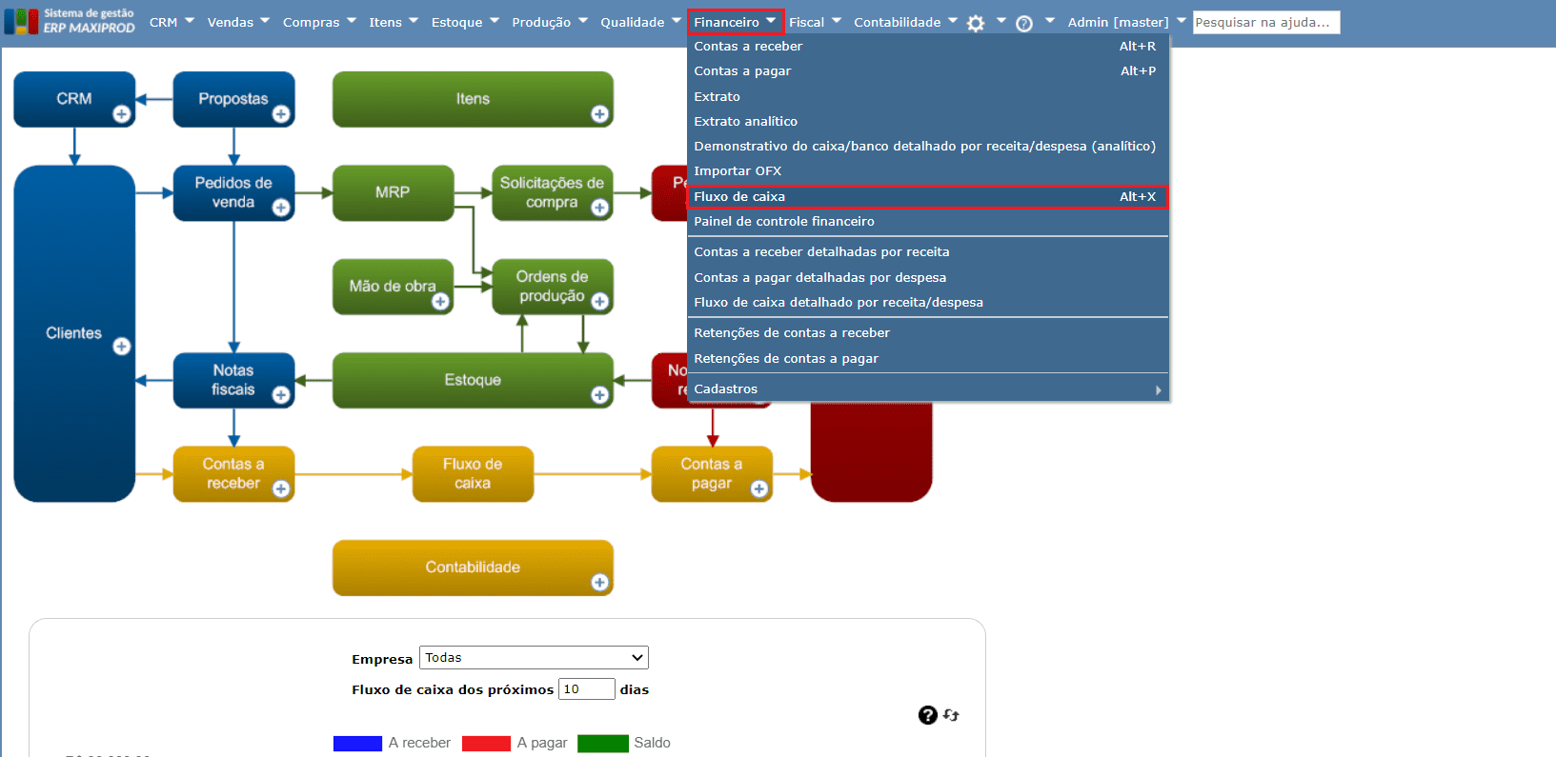Open the Estoque menu dropdown

(x=465, y=22)
